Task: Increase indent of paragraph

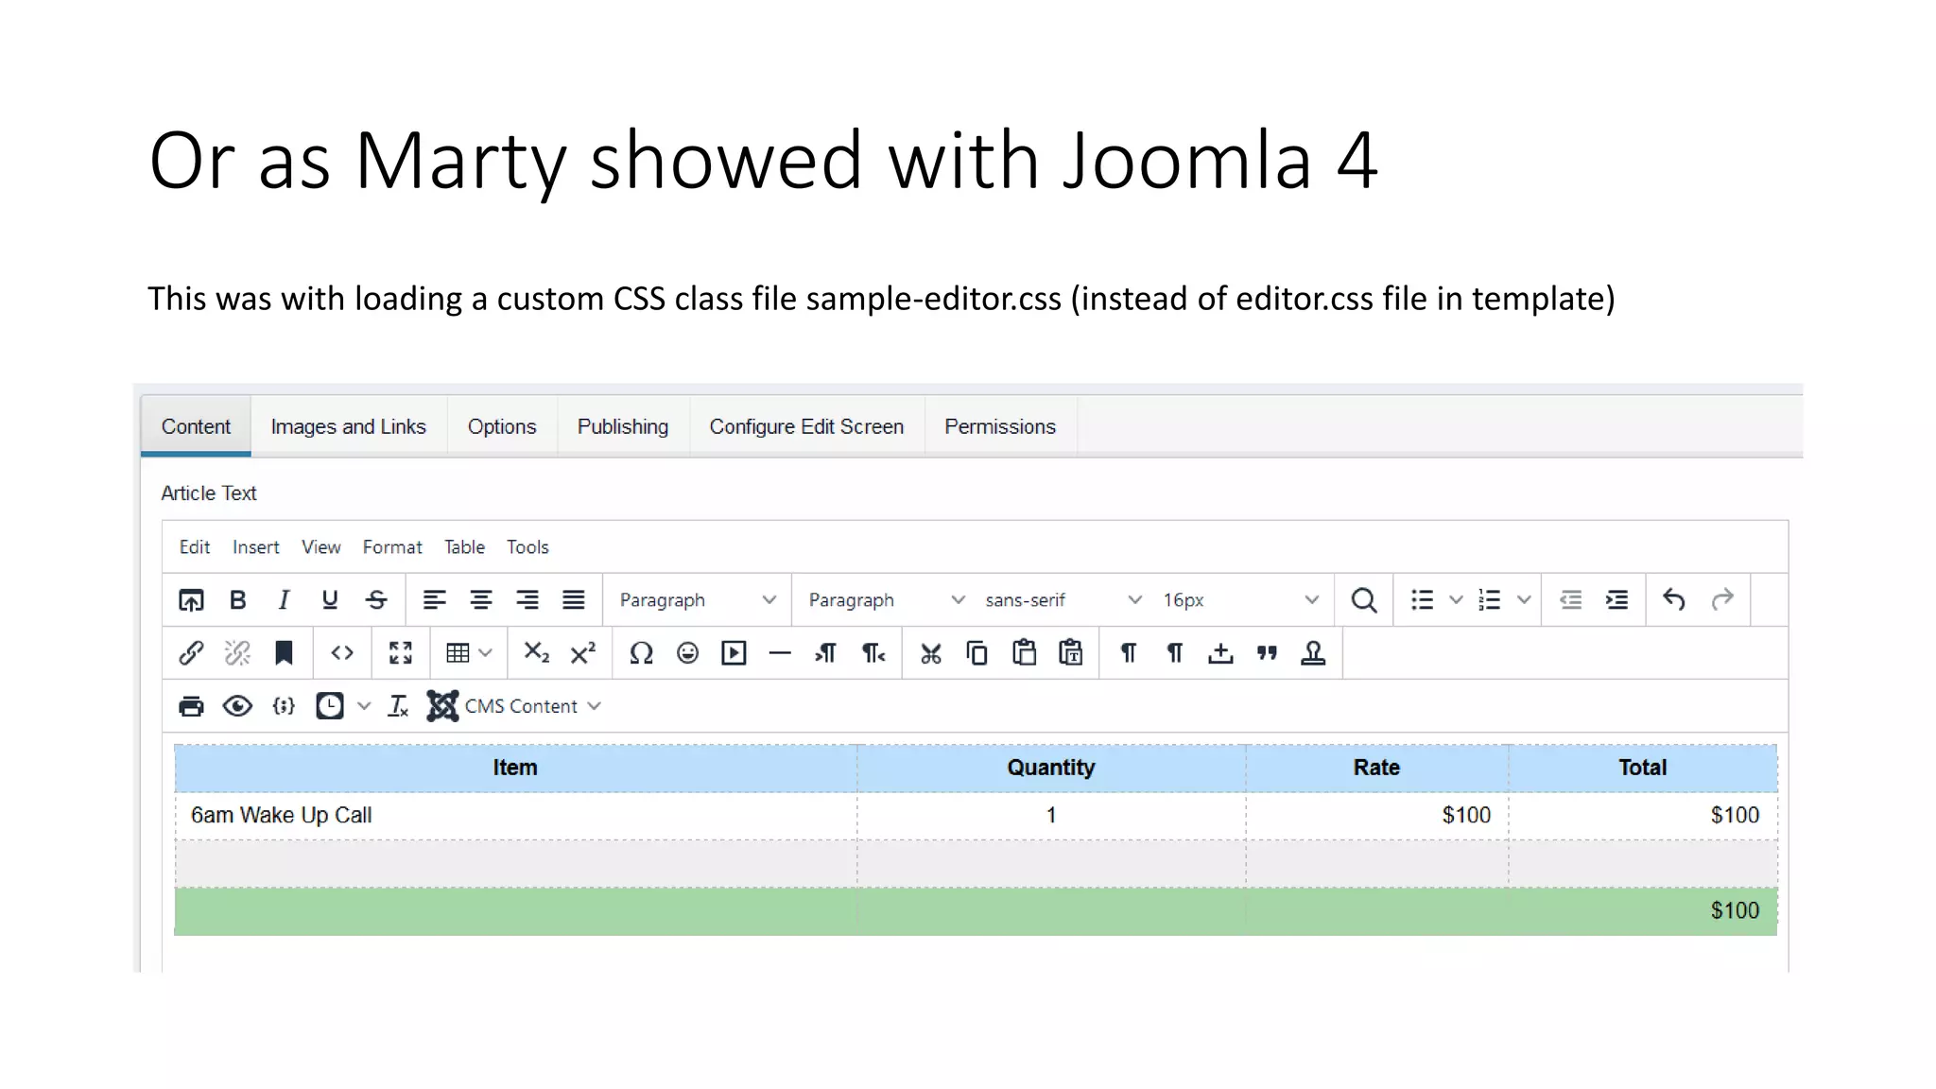Action: [1616, 600]
